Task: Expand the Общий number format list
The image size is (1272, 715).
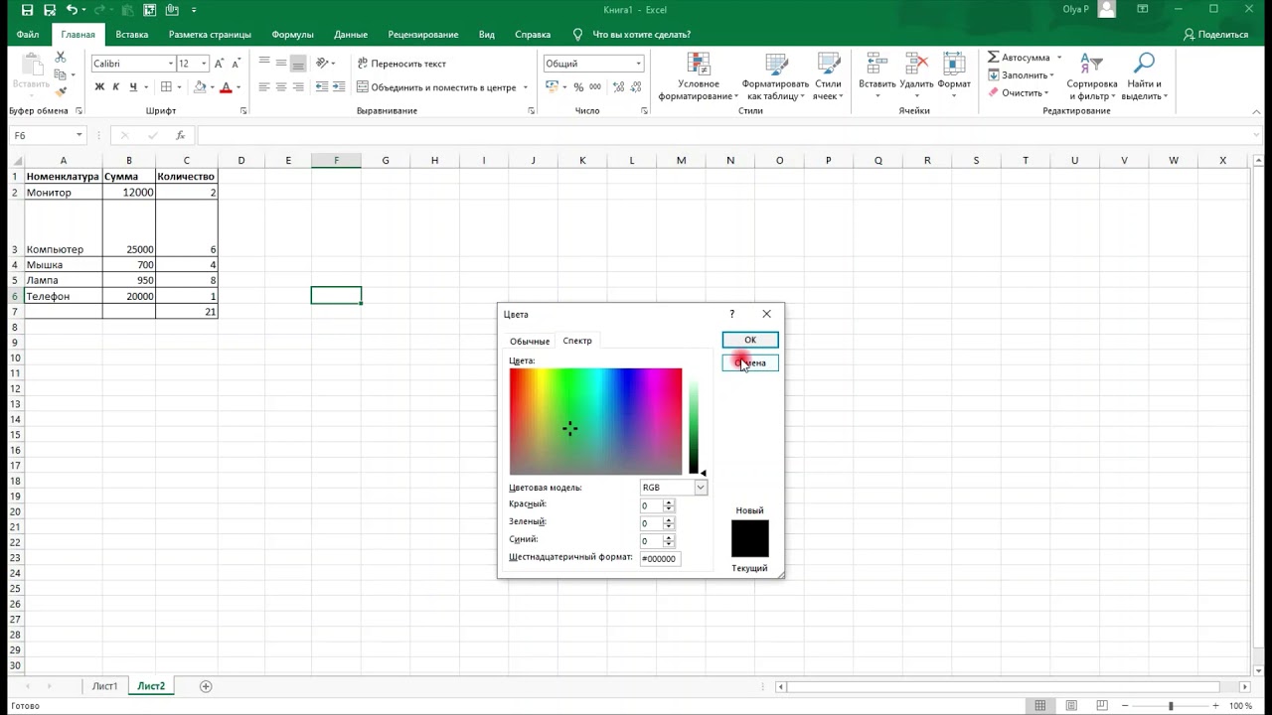Action: tap(638, 64)
